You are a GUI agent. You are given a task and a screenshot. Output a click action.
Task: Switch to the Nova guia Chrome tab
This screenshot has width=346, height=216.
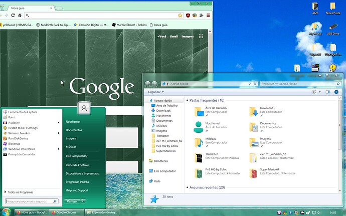coord(31,8)
